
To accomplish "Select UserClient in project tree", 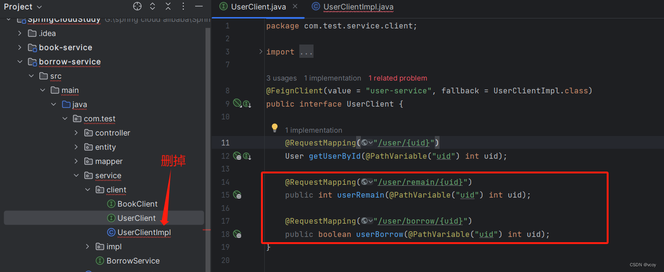I will pyautogui.click(x=104, y=218).
